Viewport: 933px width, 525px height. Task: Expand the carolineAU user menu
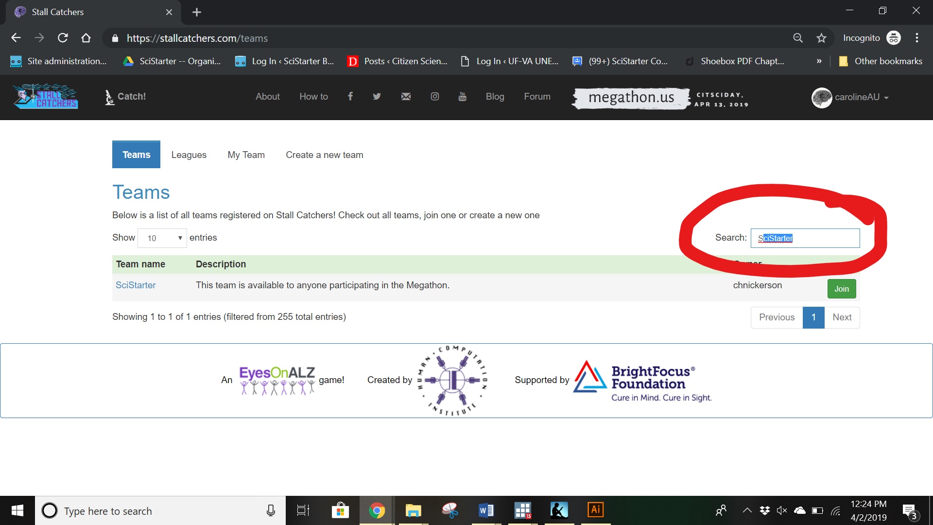click(x=861, y=97)
